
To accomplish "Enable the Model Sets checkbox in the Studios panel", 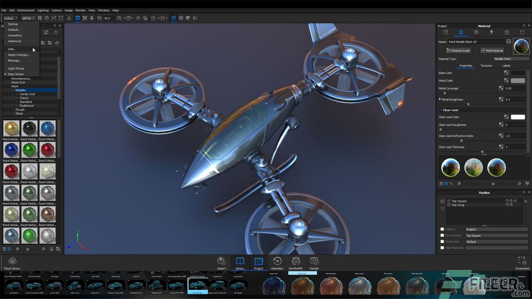I will [442, 241].
